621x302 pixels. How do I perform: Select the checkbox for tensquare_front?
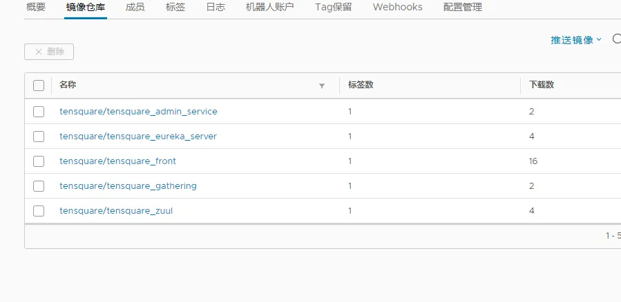pyautogui.click(x=39, y=161)
